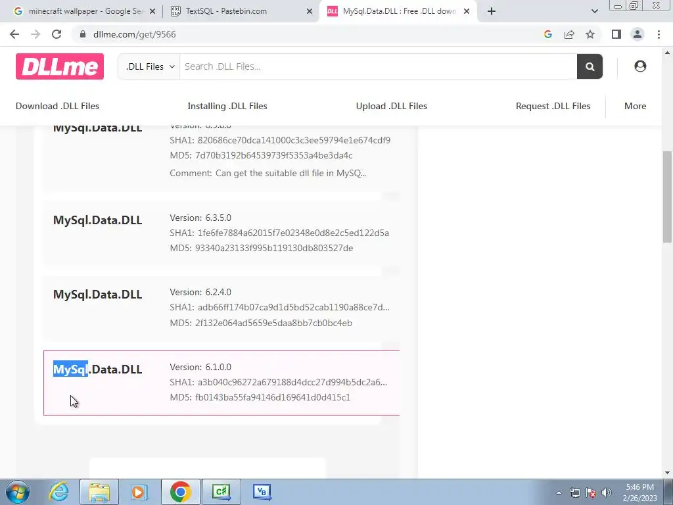This screenshot has width=673, height=505.
Task: View site lock information icon
Action: [83, 34]
